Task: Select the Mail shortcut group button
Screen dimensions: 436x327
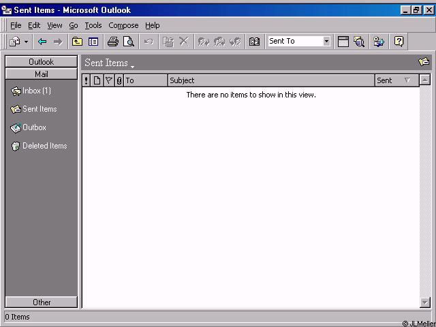Action: click(x=41, y=74)
